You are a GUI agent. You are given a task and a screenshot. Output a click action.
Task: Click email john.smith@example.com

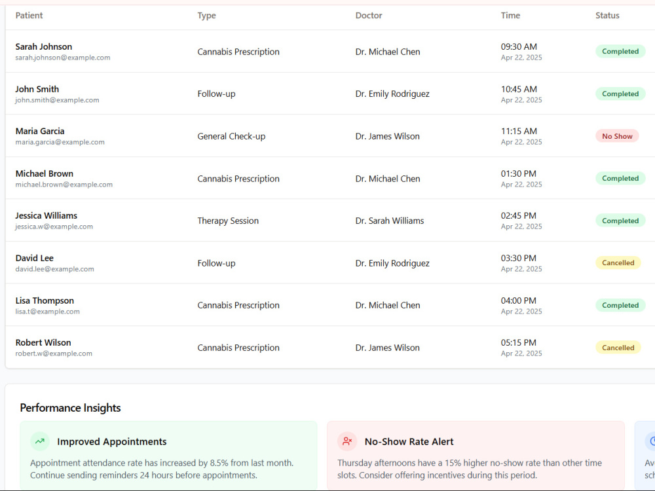57,100
